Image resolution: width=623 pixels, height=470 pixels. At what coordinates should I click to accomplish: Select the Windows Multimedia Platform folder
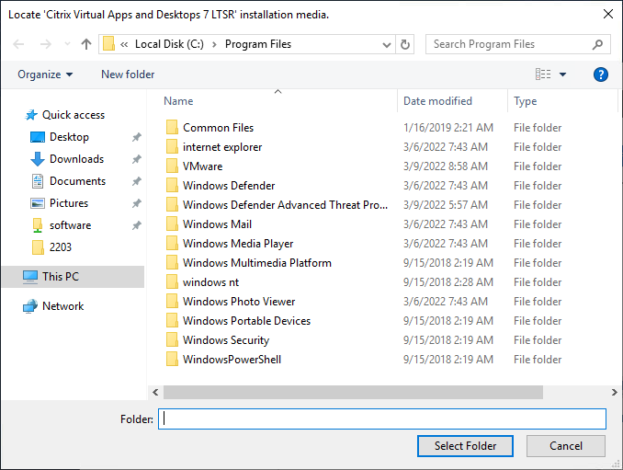coord(256,263)
